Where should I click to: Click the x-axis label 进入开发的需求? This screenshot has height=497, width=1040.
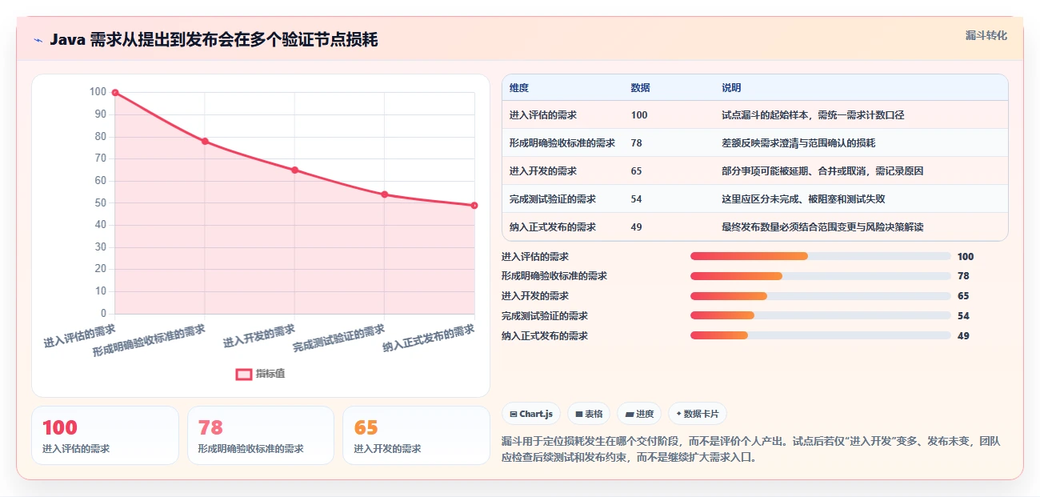[259, 335]
